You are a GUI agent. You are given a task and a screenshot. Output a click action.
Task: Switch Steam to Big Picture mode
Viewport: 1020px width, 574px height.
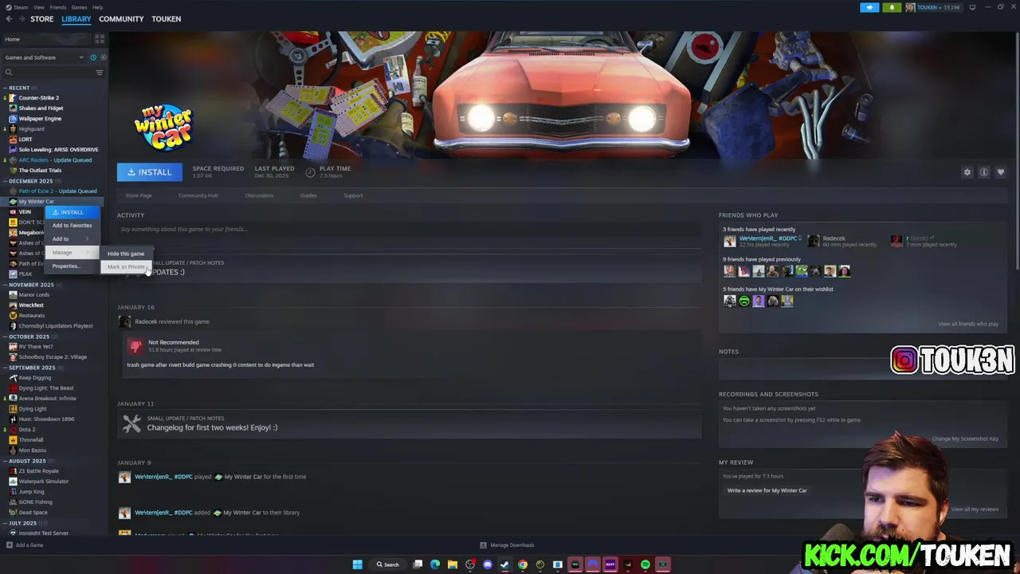coord(972,7)
